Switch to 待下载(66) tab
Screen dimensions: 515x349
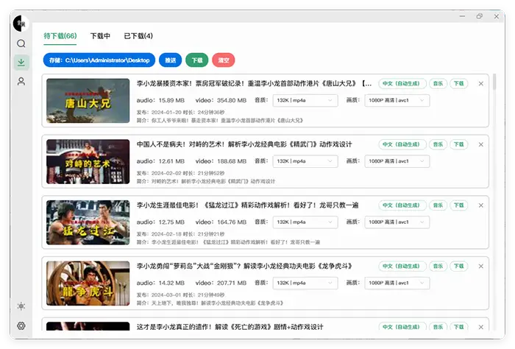(60, 36)
